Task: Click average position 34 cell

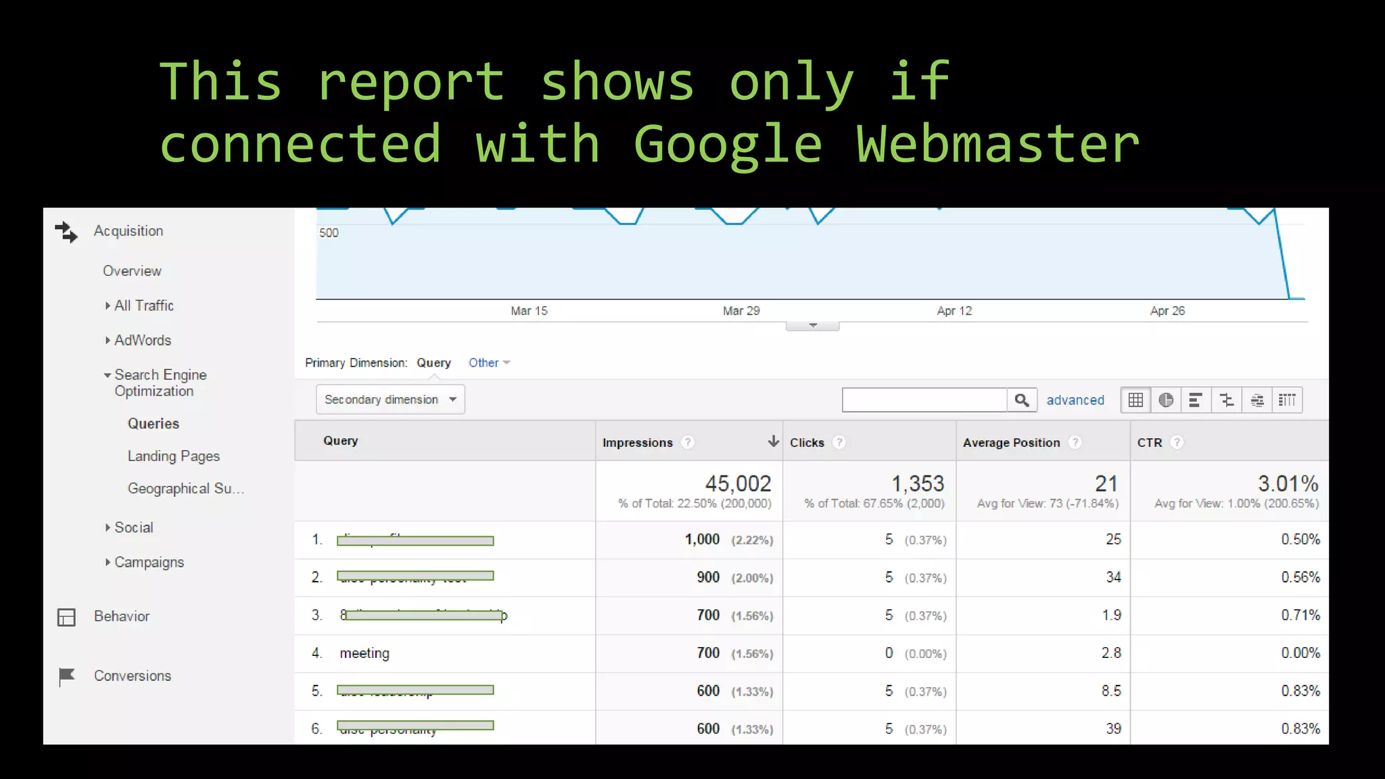Action: pyautogui.click(x=1113, y=577)
